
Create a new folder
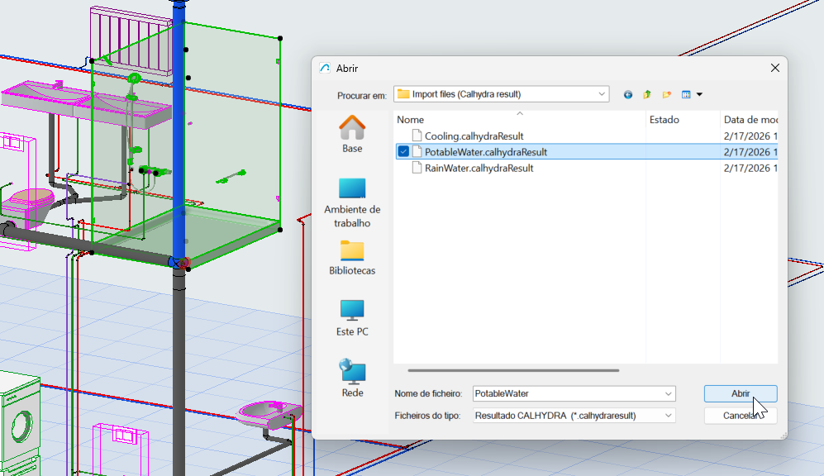coord(666,94)
